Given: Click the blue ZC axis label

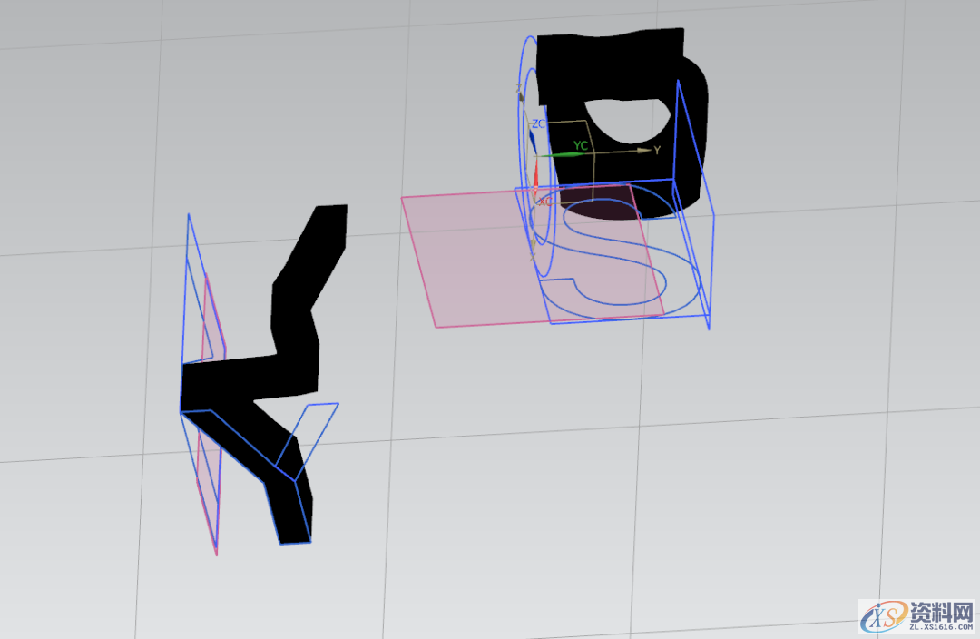Looking at the screenshot, I should coord(538,123).
